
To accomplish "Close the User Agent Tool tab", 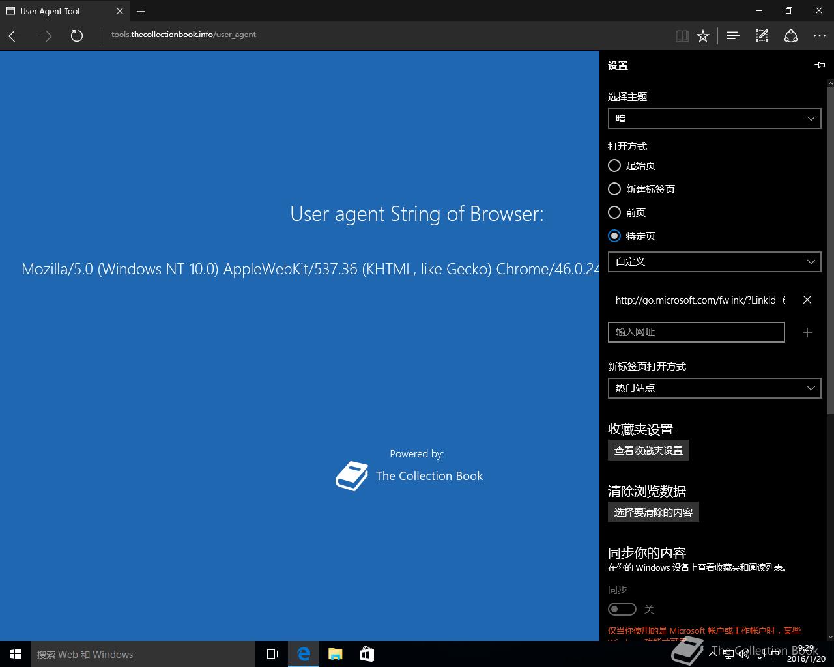I will click(x=120, y=11).
